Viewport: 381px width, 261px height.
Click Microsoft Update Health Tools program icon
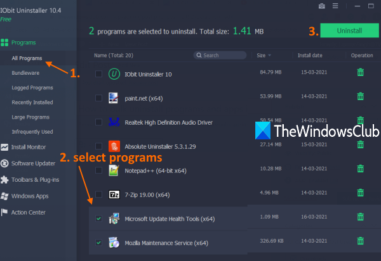tap(114, 219)
